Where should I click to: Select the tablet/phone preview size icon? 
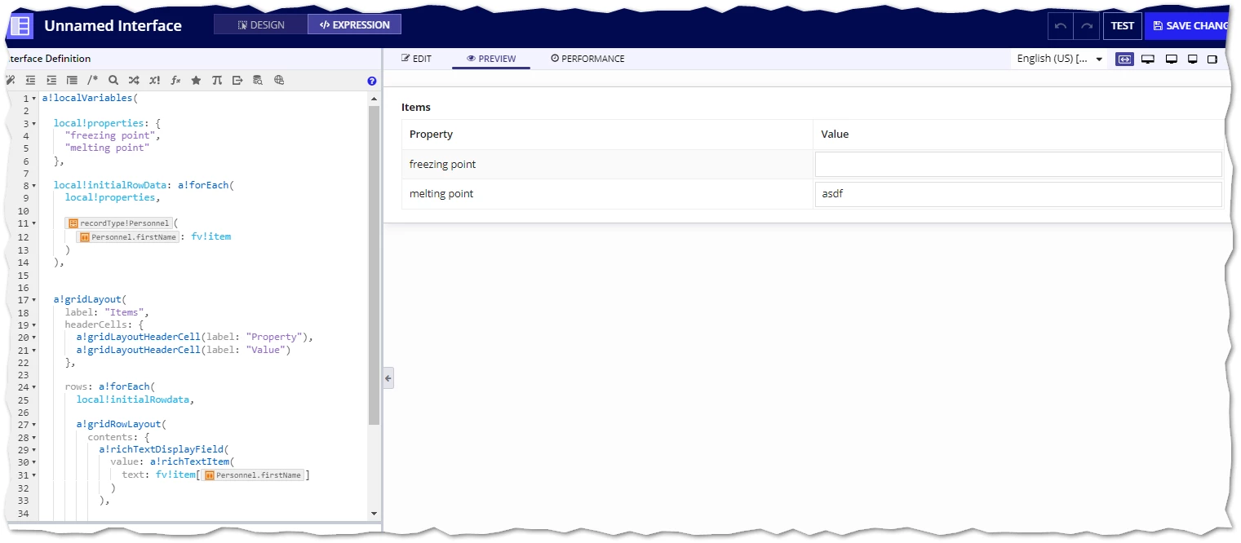click(1212, 60)
